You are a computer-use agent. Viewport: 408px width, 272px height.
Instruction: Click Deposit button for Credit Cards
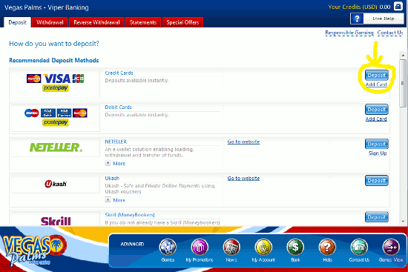(x=377, y=75)
